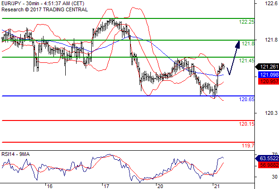The height and width of the screenshot is (189, 279).
Task: Click the red 120.15 support label
Action: click(247, 124)
